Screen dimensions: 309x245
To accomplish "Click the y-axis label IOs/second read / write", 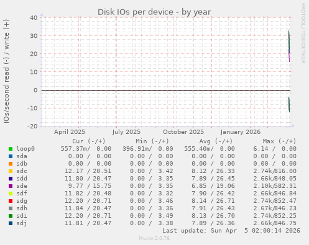I will (6, 71).
